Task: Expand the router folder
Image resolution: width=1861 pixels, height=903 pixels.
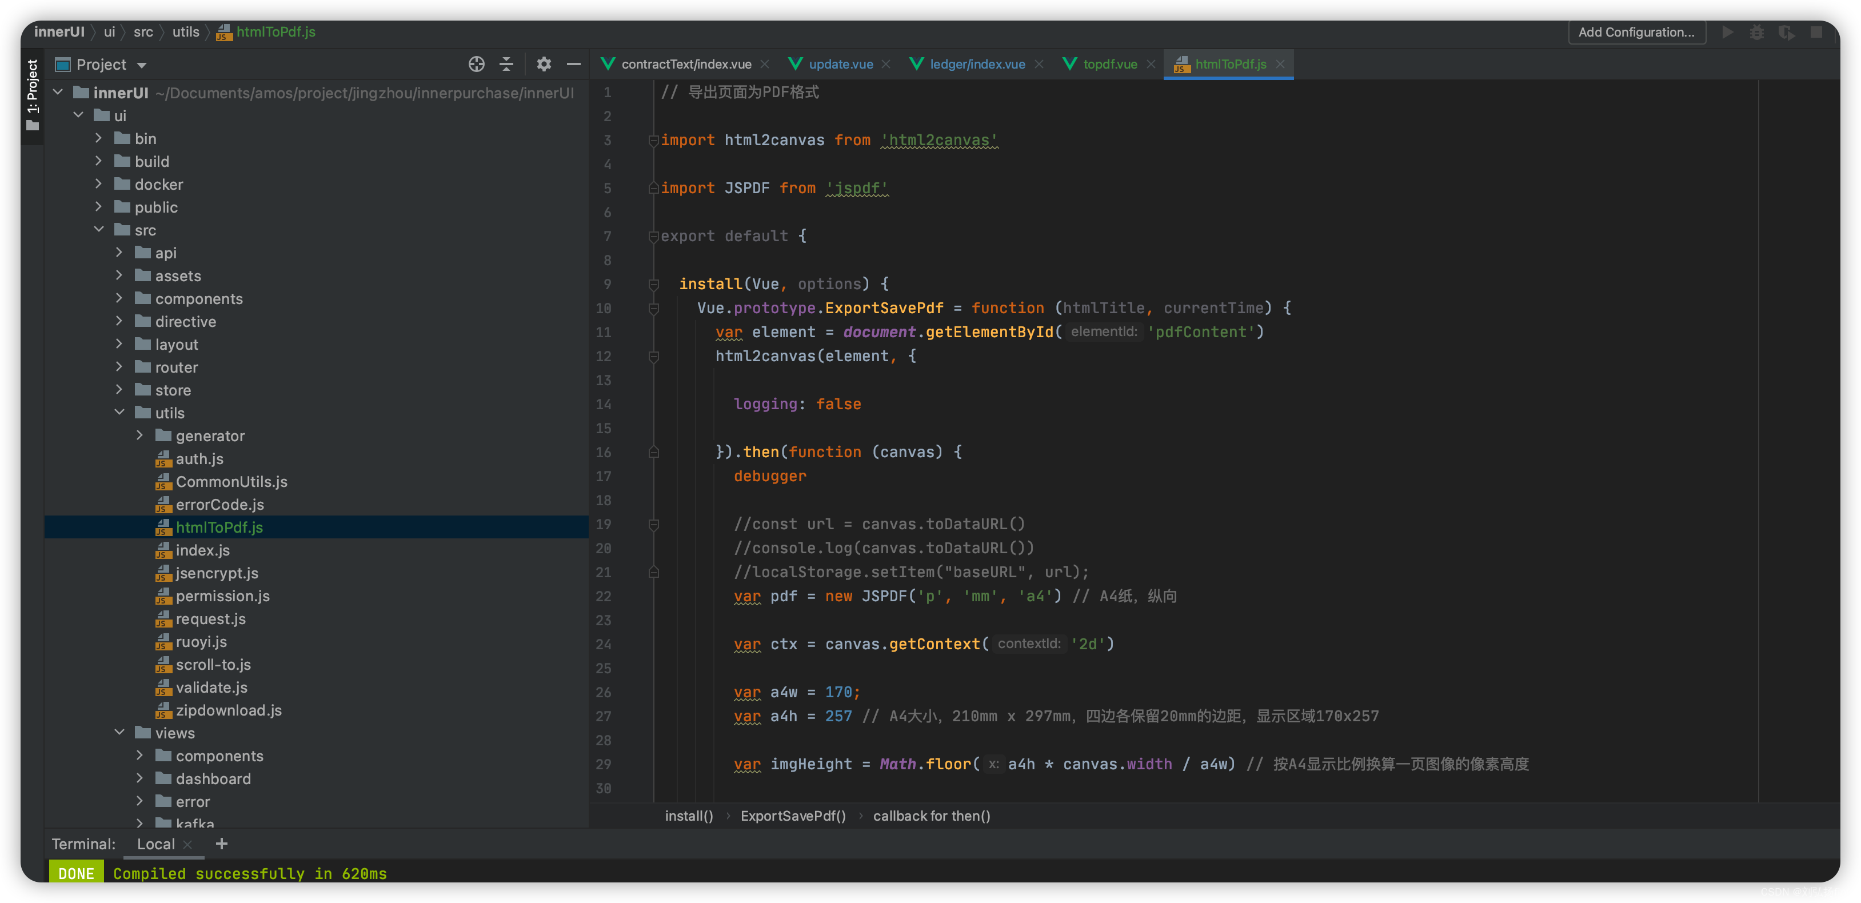Action: pyautogui.click(x=119, y=367)
